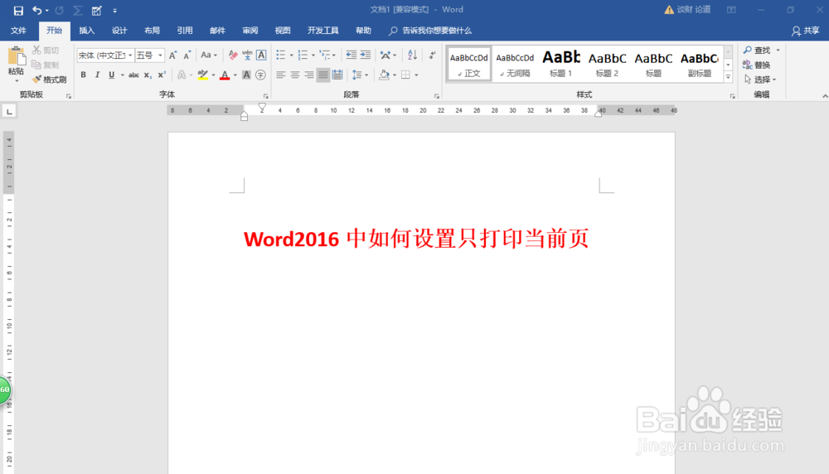829x474 pixels.
Task: Click the Phonetic Guide icon
Action: pos(247,55)
